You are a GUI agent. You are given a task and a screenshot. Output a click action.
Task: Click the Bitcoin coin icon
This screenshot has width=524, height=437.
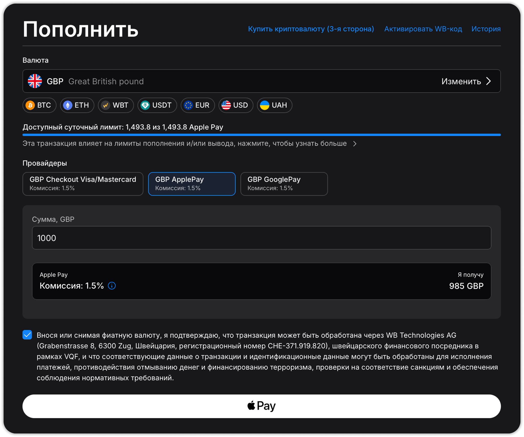(30, 105)
